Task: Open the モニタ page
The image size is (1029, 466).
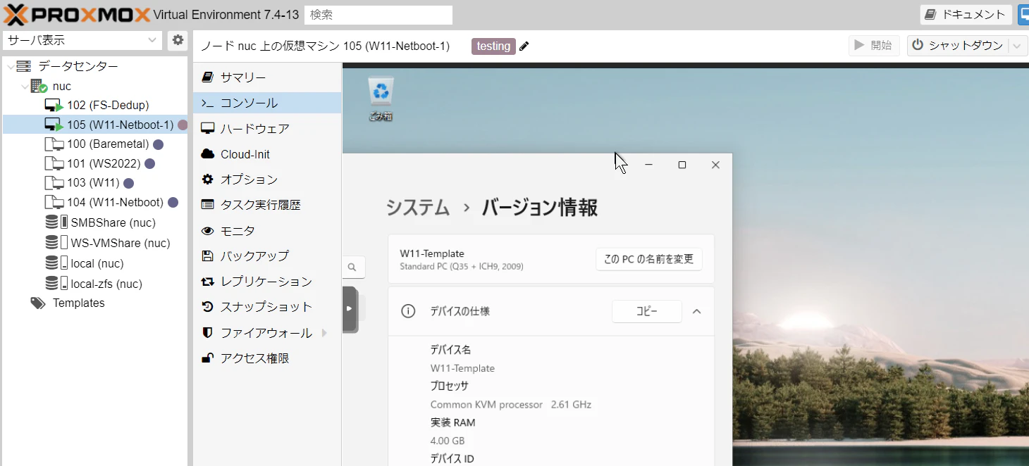Action: pyautogui.click(x=267, y=231)
